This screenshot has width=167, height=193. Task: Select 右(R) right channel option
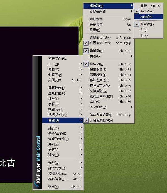[x=148, y=35]
